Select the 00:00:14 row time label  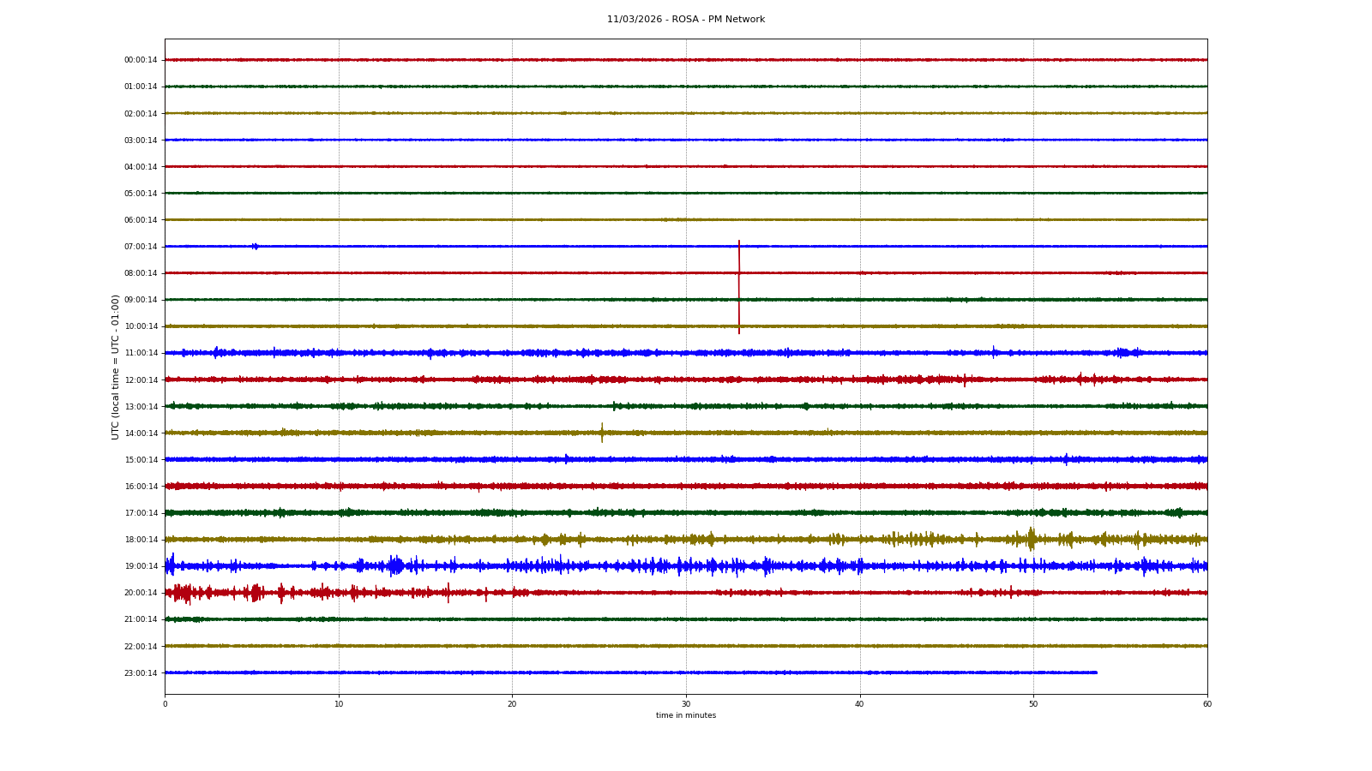[141, 60]
